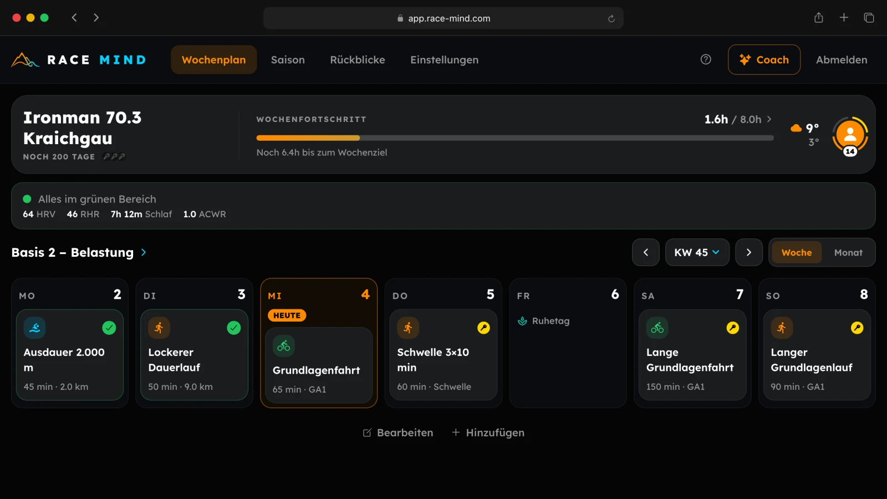
Task: Click the HEUTE badge on Wednesday
Action: 287,315
